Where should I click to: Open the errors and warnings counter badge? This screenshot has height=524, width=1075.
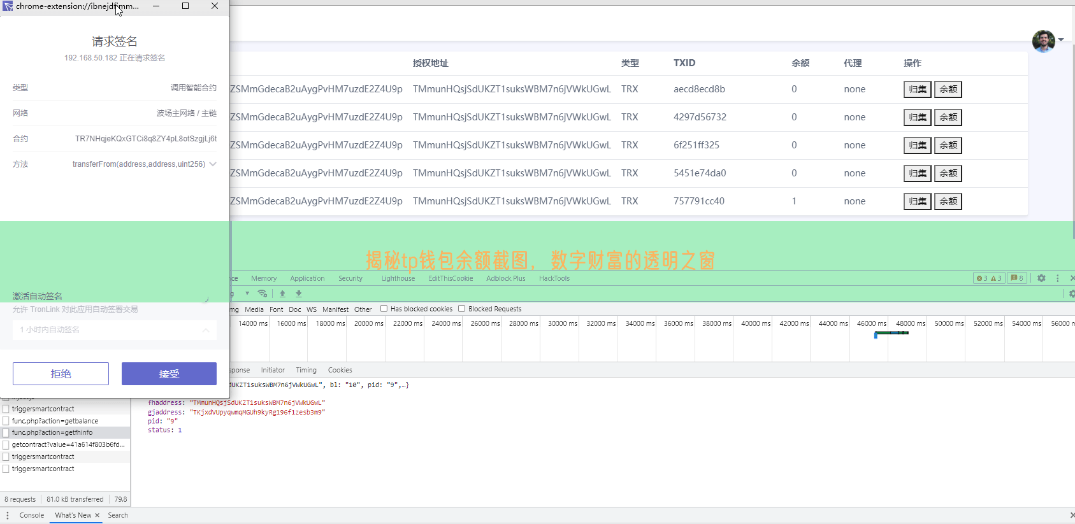pos(989,278)
